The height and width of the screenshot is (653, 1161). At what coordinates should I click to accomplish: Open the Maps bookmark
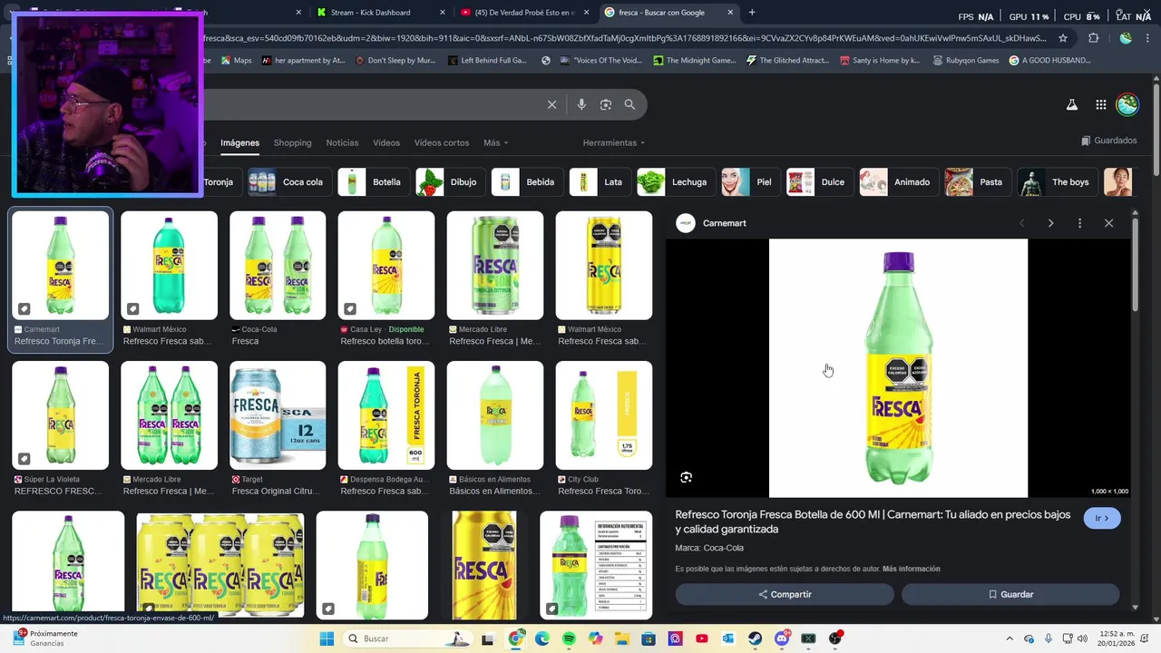tap(236, 61)
